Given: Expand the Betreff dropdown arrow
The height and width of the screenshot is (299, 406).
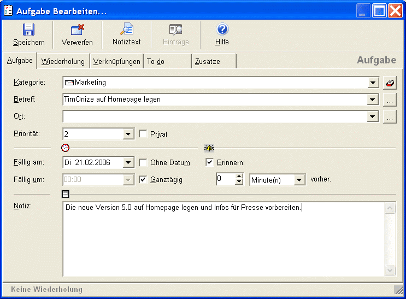Looking at the screenshot, I should point(373,99).
